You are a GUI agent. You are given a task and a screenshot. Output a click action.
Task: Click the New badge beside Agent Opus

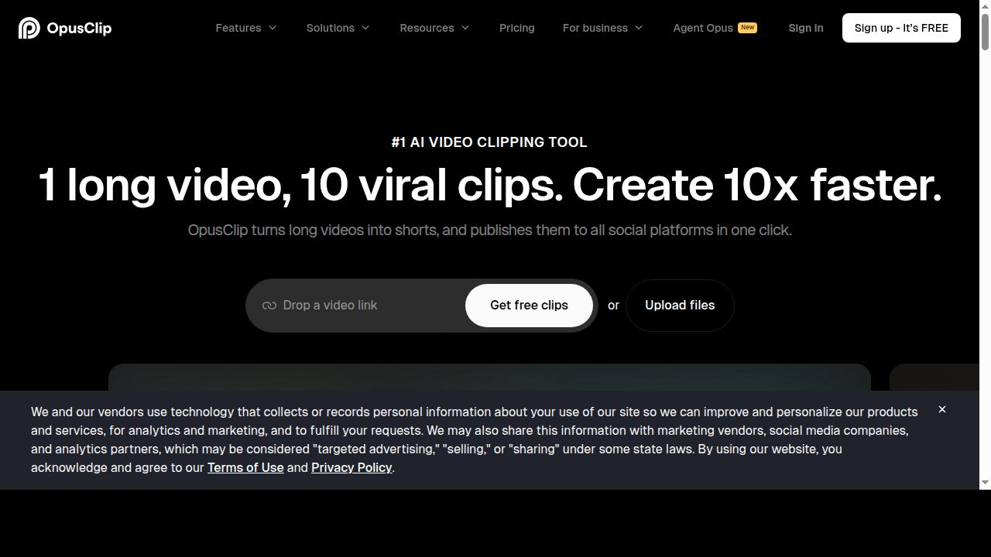click(x=747, y=27)
